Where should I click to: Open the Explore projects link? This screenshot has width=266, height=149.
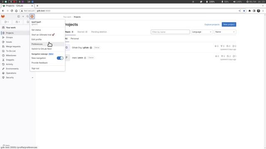(212, 24)
